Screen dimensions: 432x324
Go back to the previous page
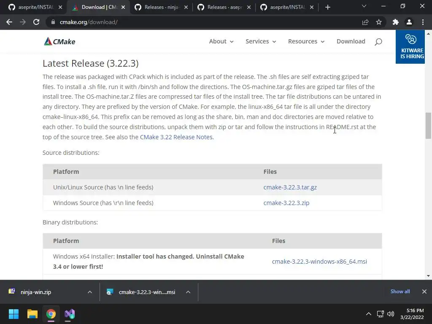[9, 22]
